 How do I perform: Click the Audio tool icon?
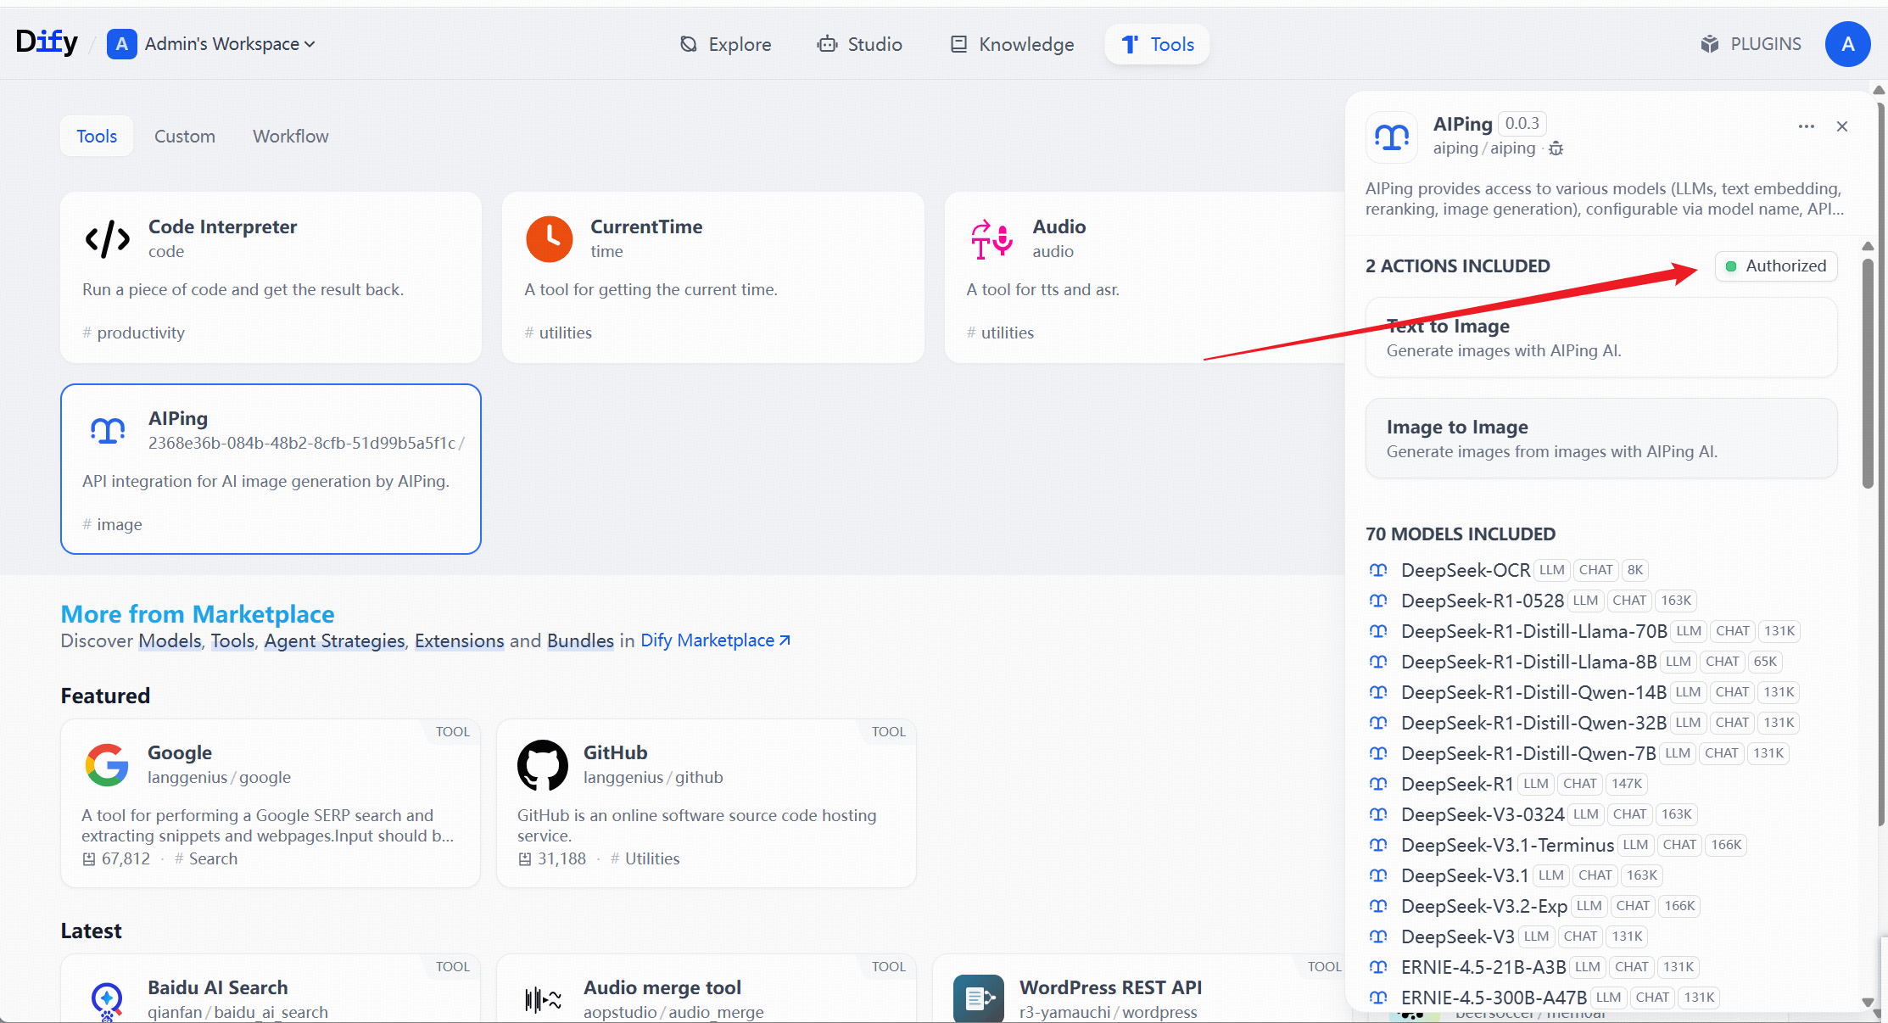coord(991,239)
